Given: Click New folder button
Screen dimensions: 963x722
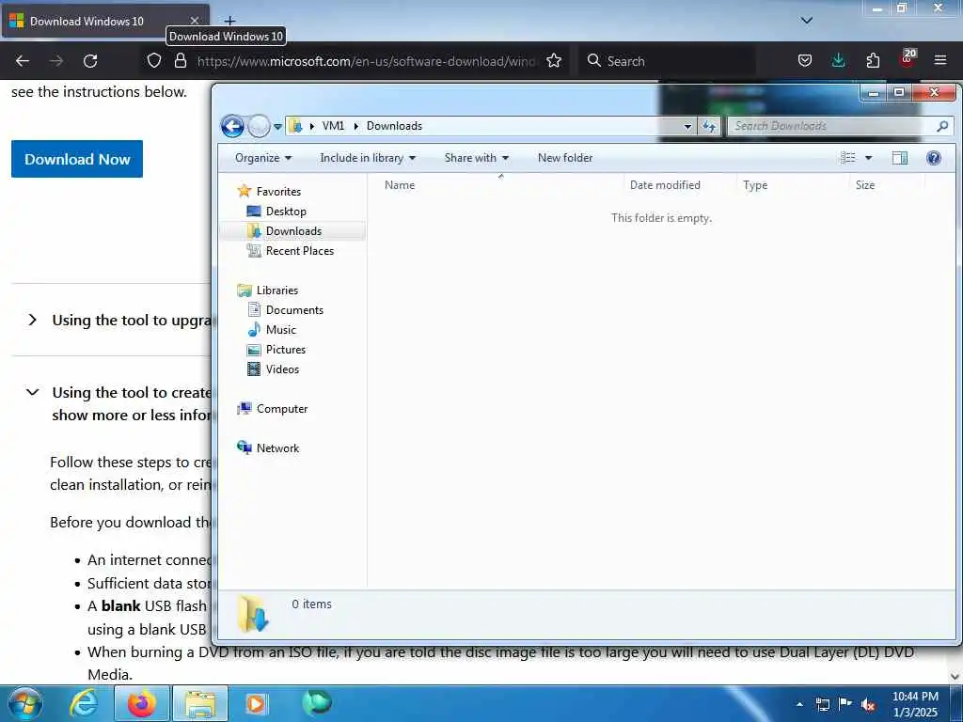Looking at the screenshot, I should pos(565,158).
